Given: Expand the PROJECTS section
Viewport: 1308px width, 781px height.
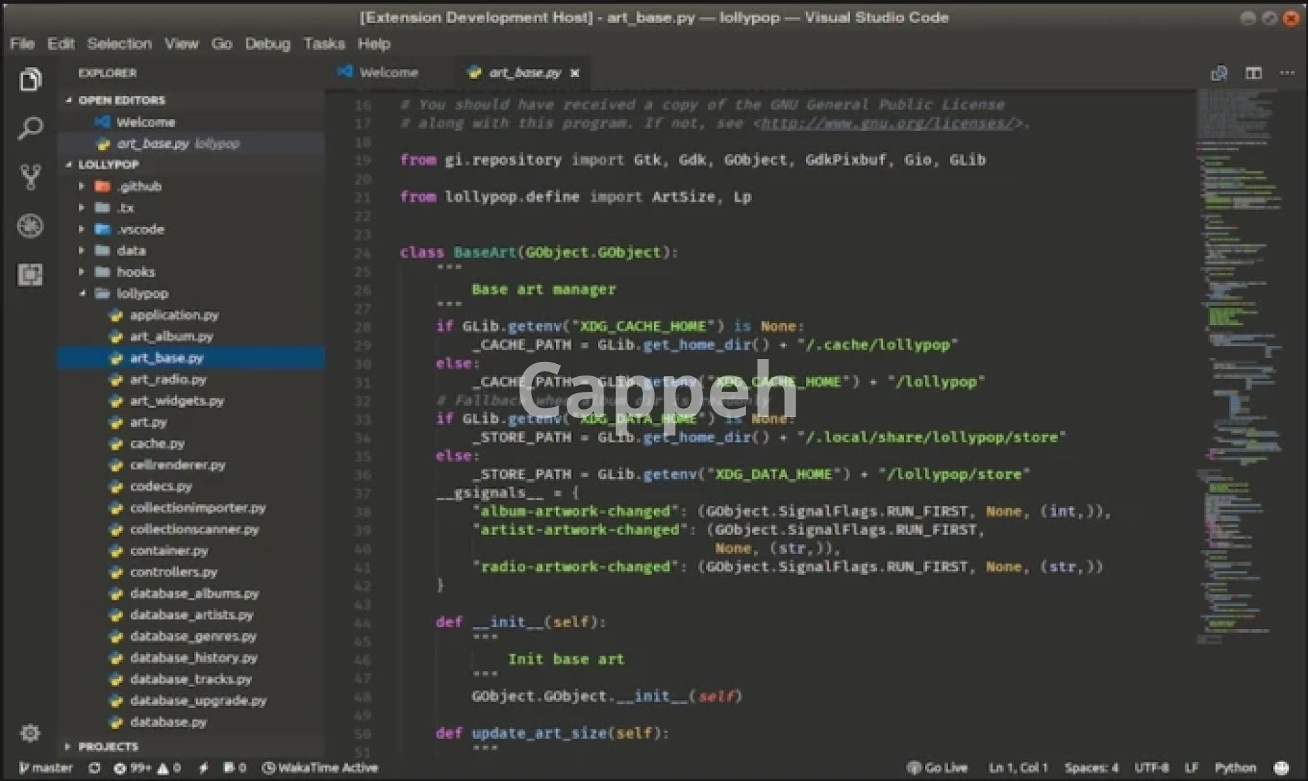Looking at the screenshot, I should click(x=108, y=746).
